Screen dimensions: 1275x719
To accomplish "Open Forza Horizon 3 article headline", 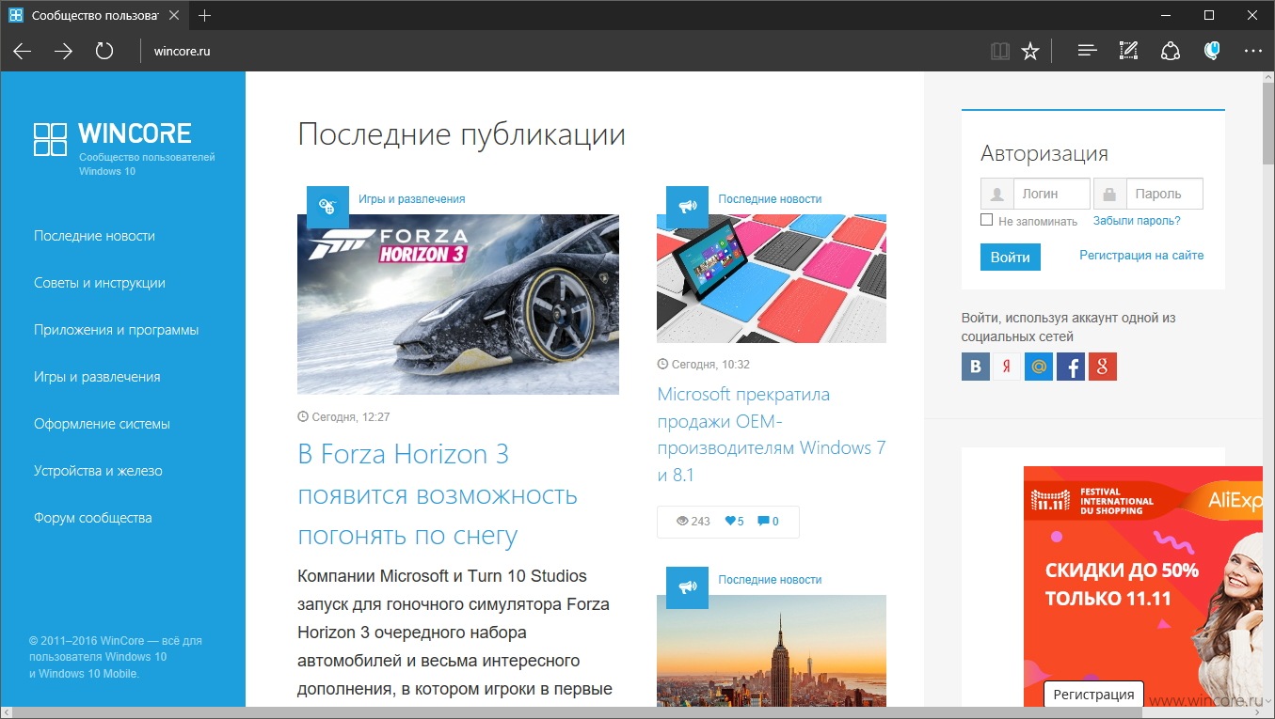I will (438, 495).
